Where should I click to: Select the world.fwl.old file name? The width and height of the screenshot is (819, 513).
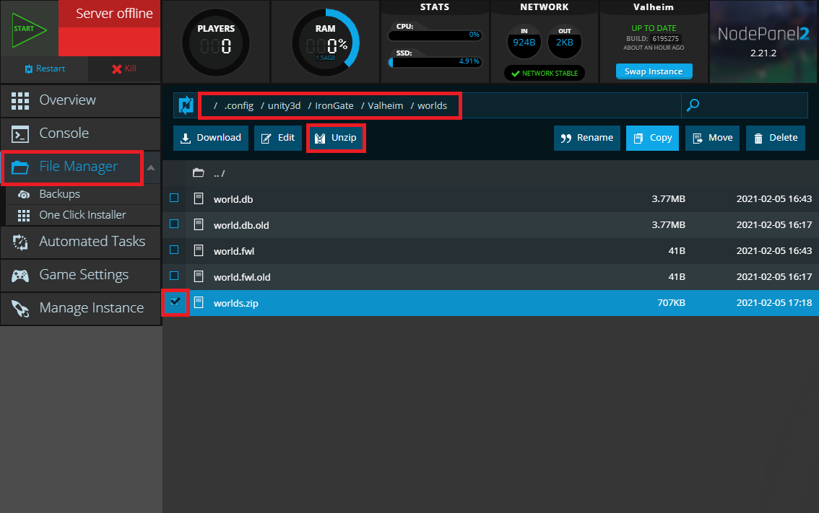click(x=242, y=278)
